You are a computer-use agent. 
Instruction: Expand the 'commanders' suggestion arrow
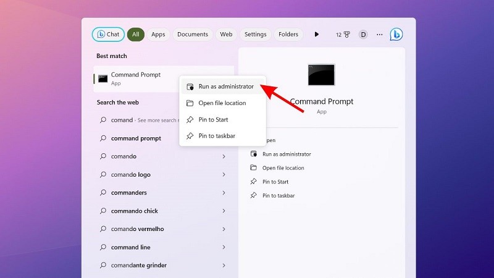[224, 193]
